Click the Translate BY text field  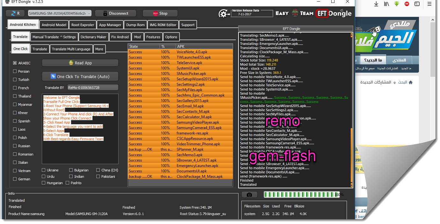[92, 87]
